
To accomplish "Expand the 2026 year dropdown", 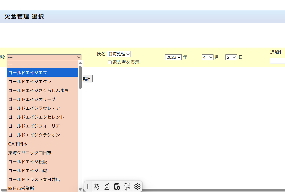I will (173, 57).
